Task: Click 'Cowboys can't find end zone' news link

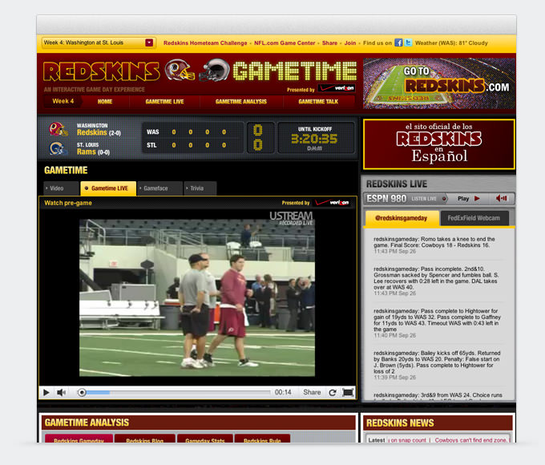Action: coord(470,440)
